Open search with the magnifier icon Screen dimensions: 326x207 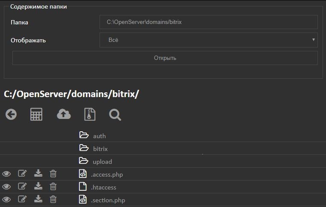tap(115, 115)
